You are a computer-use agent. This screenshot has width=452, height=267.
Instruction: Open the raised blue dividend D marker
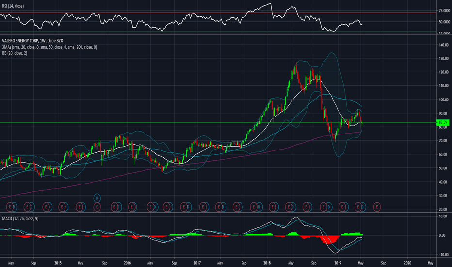(x=97, y=198)
